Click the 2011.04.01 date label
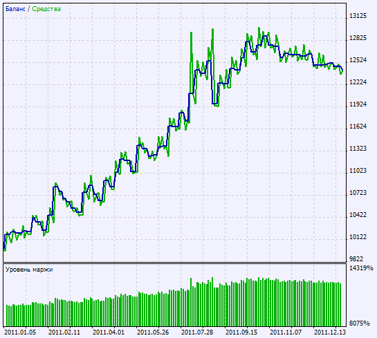This screenshot has height=338, width=377. [x=109, y=332]
